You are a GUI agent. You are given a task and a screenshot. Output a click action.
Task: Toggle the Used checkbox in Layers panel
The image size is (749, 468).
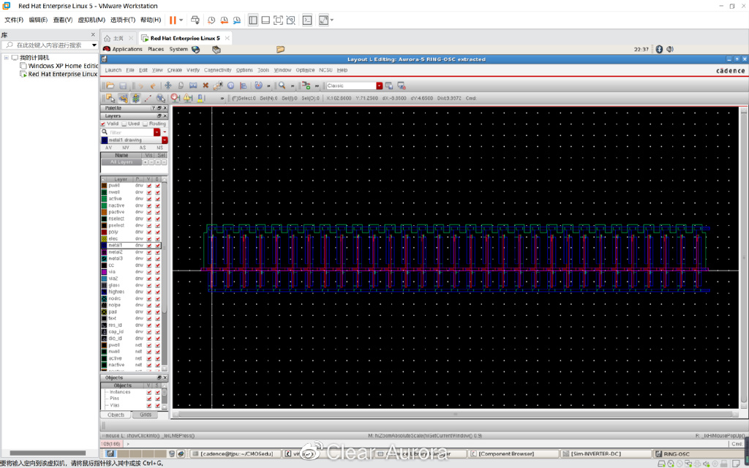pos(124,124)
